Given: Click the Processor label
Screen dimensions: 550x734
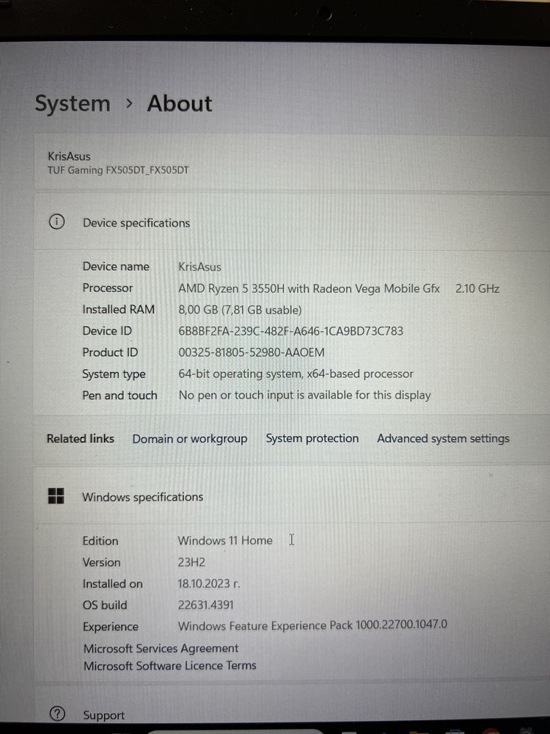Looking at the screenshot, I should pos(108,288).
